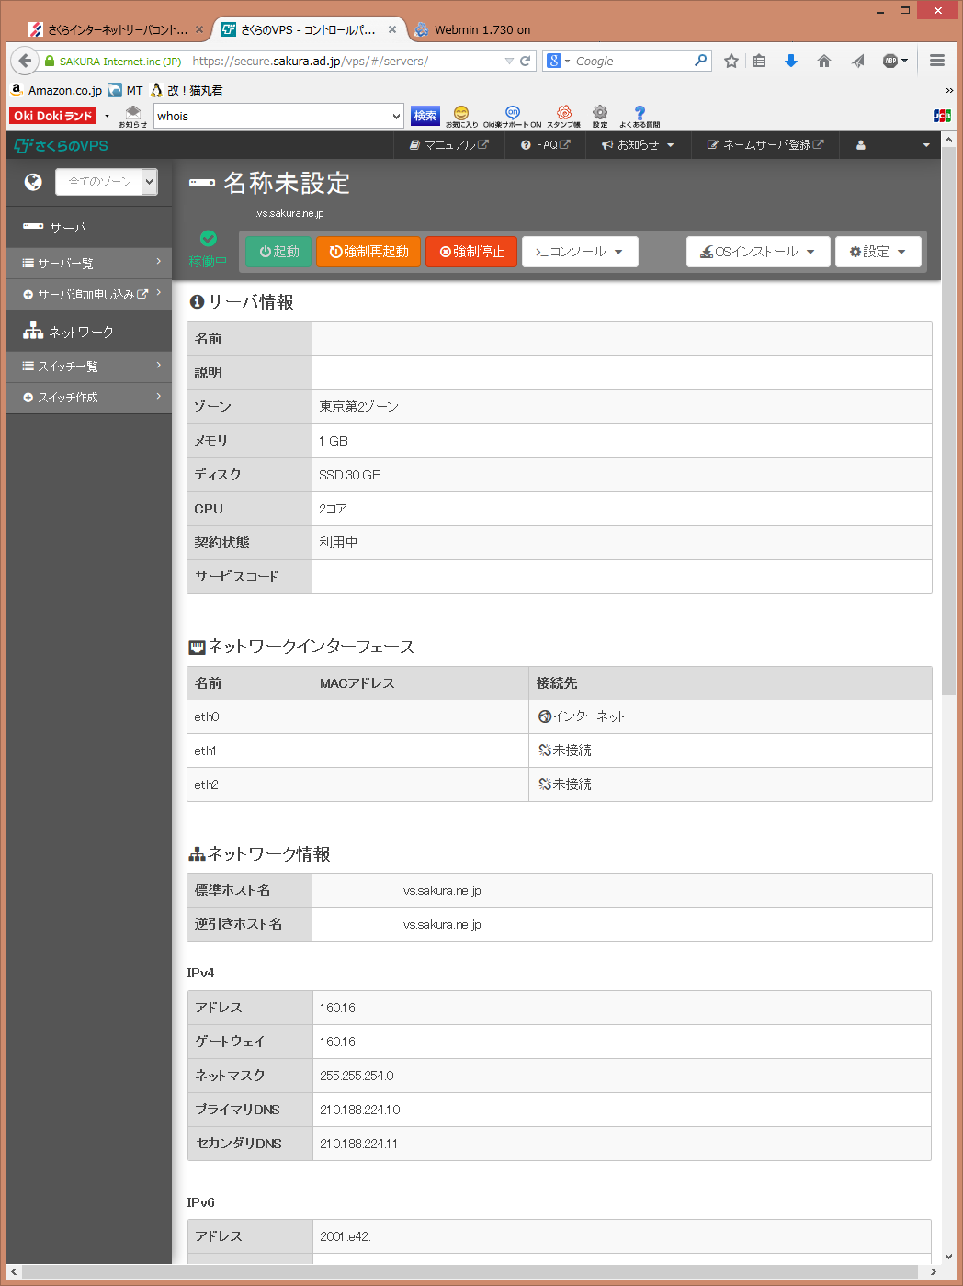Click the user account icon in header
The width and height of the screenshot is (963, 1286).
point(860,145)
